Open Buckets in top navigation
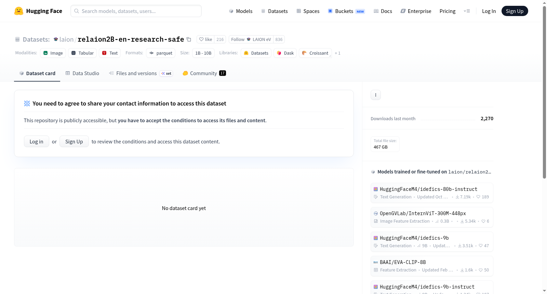Screen dimensions: 547x294 click(346, 11)
